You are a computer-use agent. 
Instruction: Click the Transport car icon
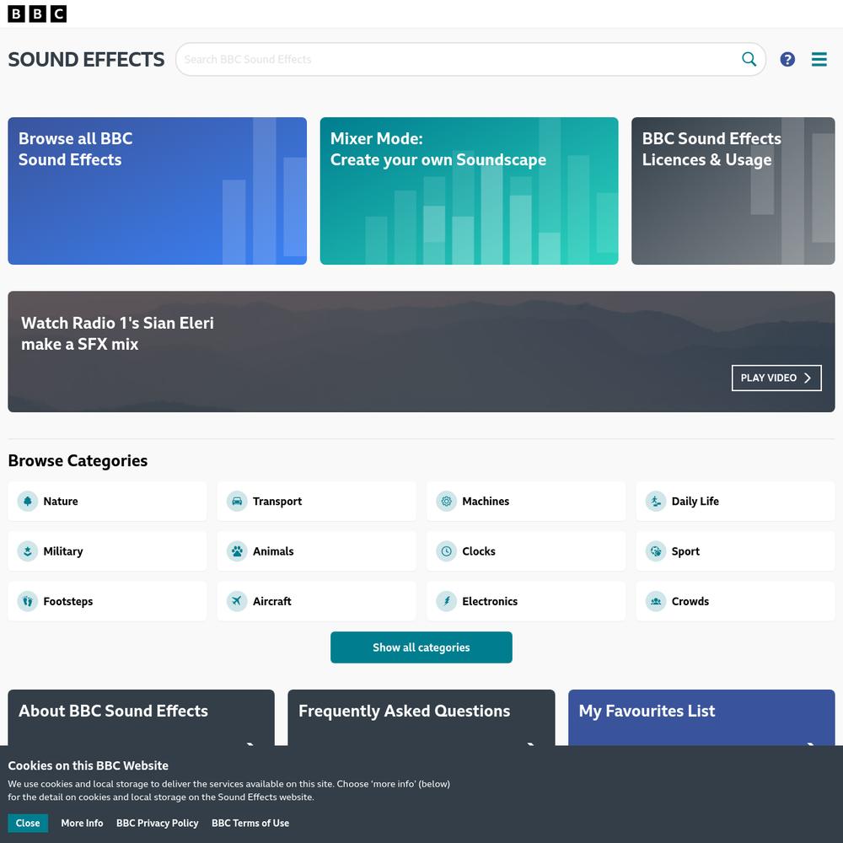(x=237, y=501)
